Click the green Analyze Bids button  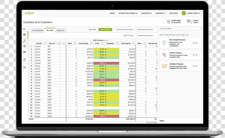pos(105,30)
